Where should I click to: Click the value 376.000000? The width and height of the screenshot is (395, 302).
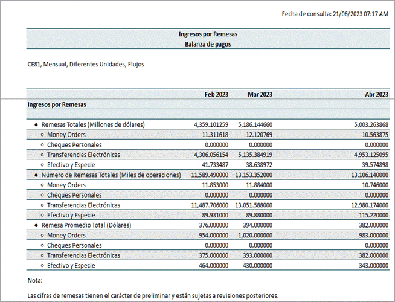214,225
